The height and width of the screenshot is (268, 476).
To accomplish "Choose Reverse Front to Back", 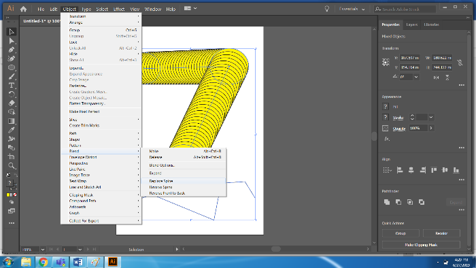I will point(184,193).
